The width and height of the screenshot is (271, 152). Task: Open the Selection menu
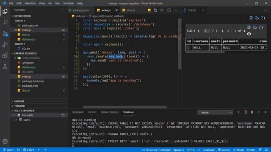pyautogui.click(x=30, y=3)
